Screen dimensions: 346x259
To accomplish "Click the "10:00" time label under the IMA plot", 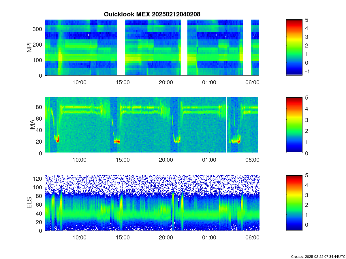I will click(80, 160).
